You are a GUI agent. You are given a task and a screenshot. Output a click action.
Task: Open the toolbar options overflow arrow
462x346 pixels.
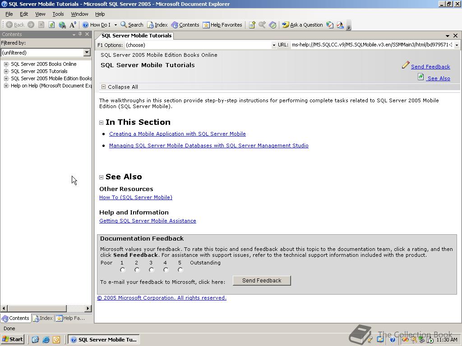pos(349,27)
